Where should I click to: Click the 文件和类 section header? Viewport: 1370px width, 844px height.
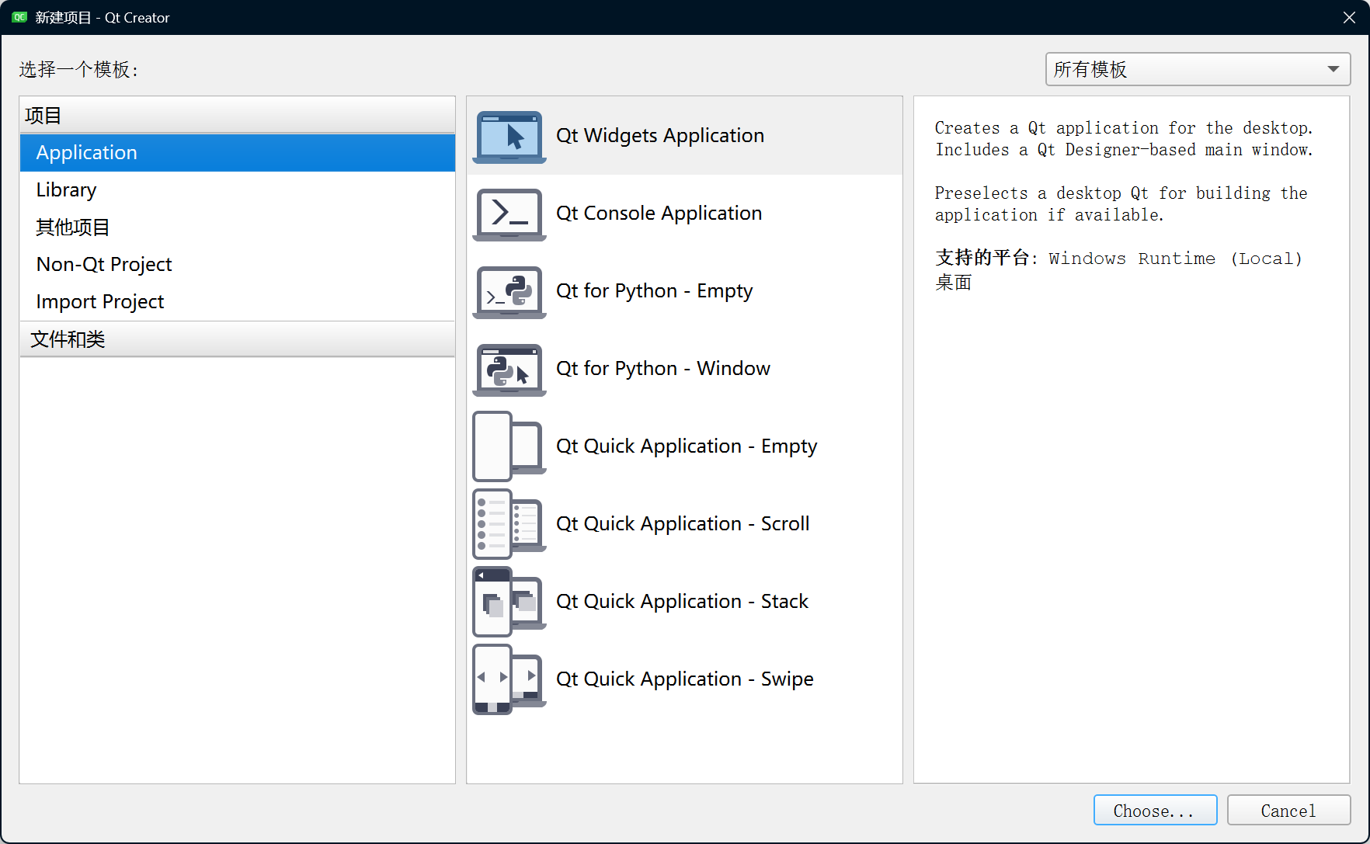238,339
